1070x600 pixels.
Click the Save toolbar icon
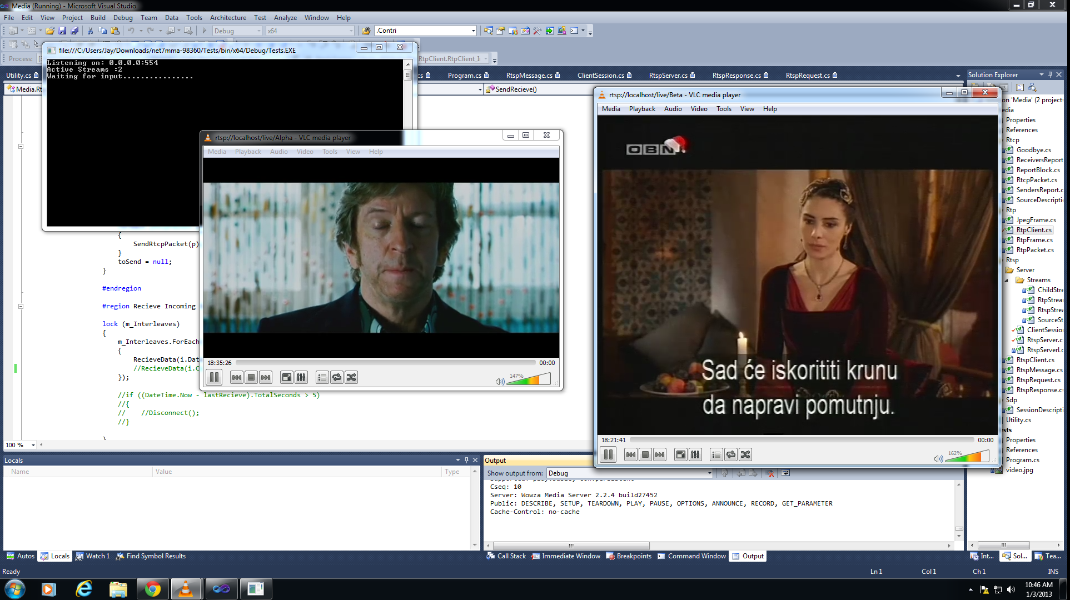click(x=62, y=31)
